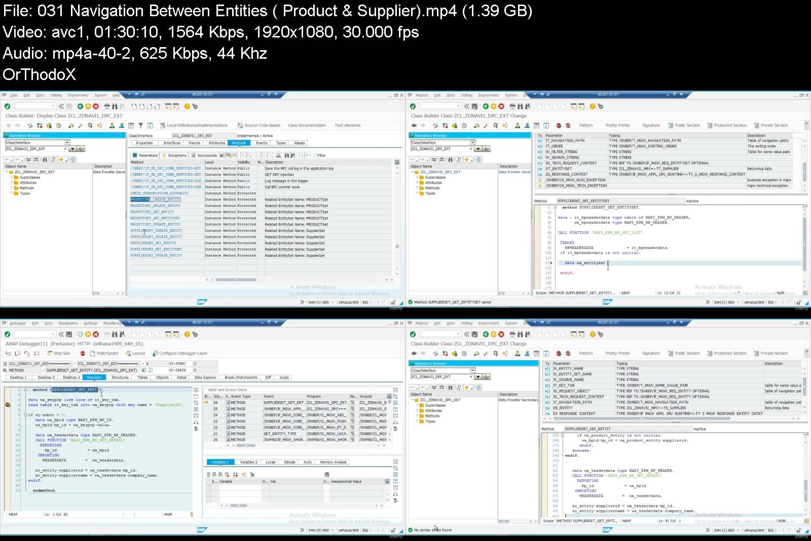
Task: Click Parameters button in methods toolbar
Action: click(145, 156)
